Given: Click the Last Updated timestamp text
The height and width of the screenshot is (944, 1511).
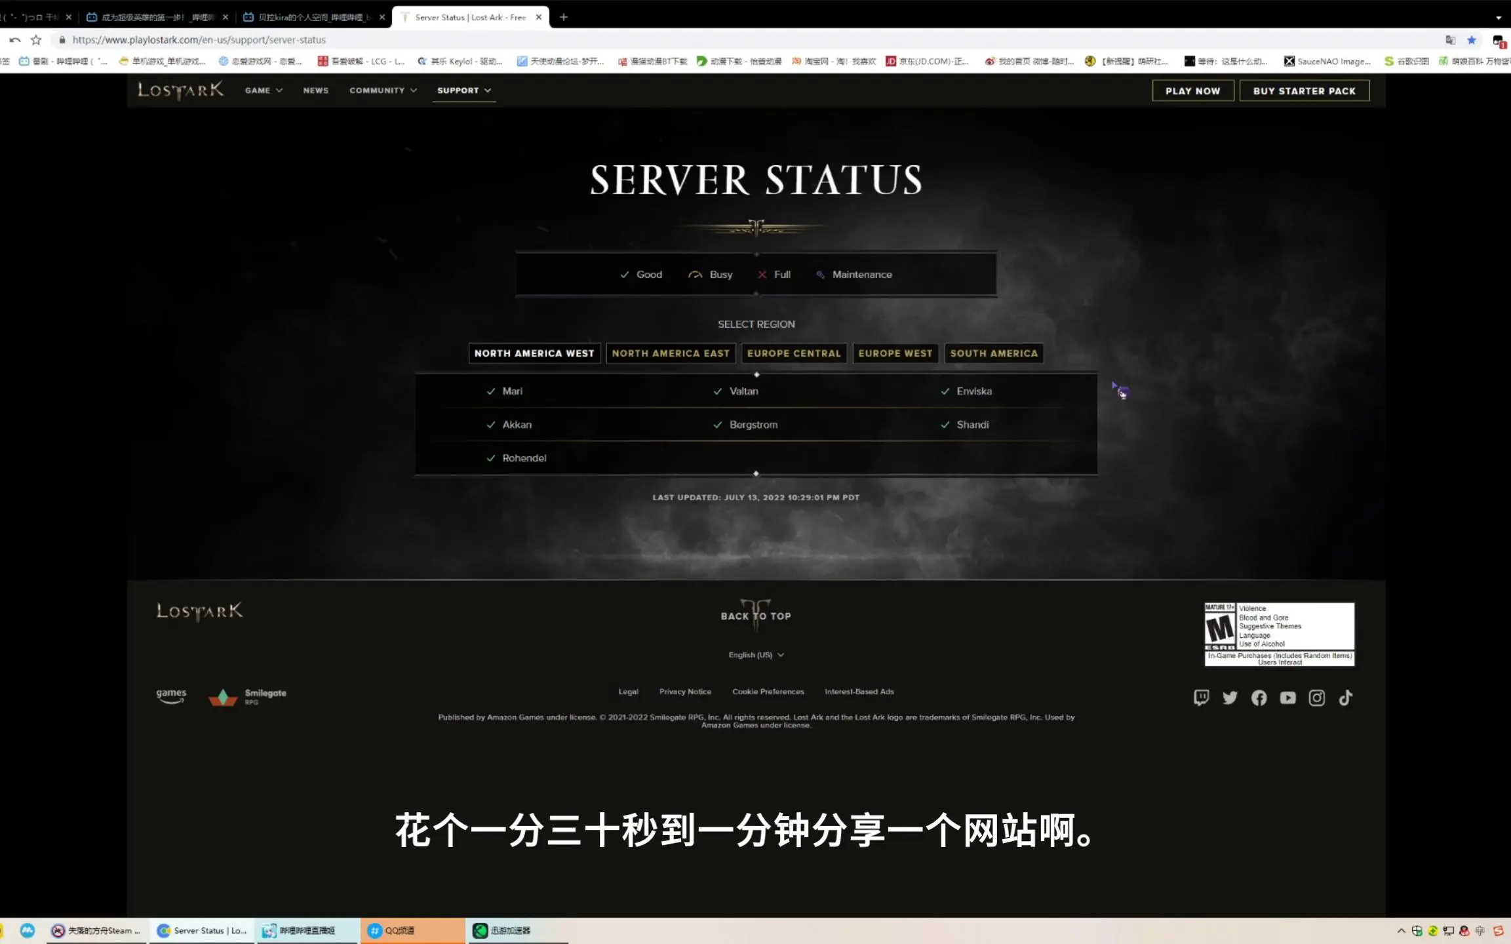Looking at the screenshot, I should tap(756, 498).
